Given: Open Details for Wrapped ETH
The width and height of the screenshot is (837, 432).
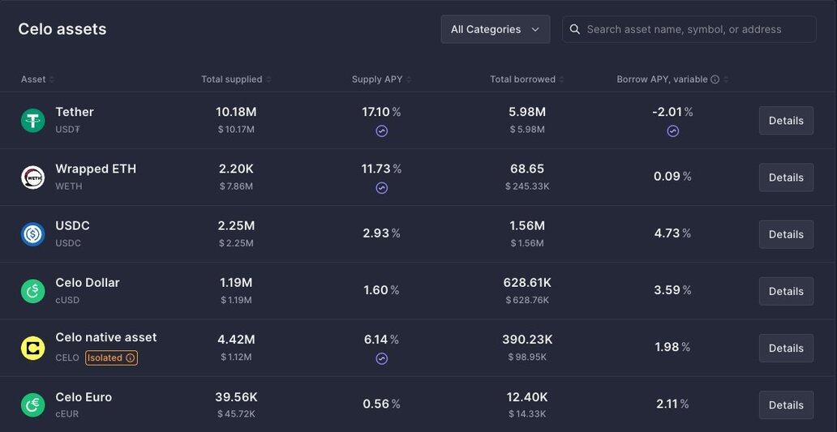Looking at the screenshot, I should 785,178.
